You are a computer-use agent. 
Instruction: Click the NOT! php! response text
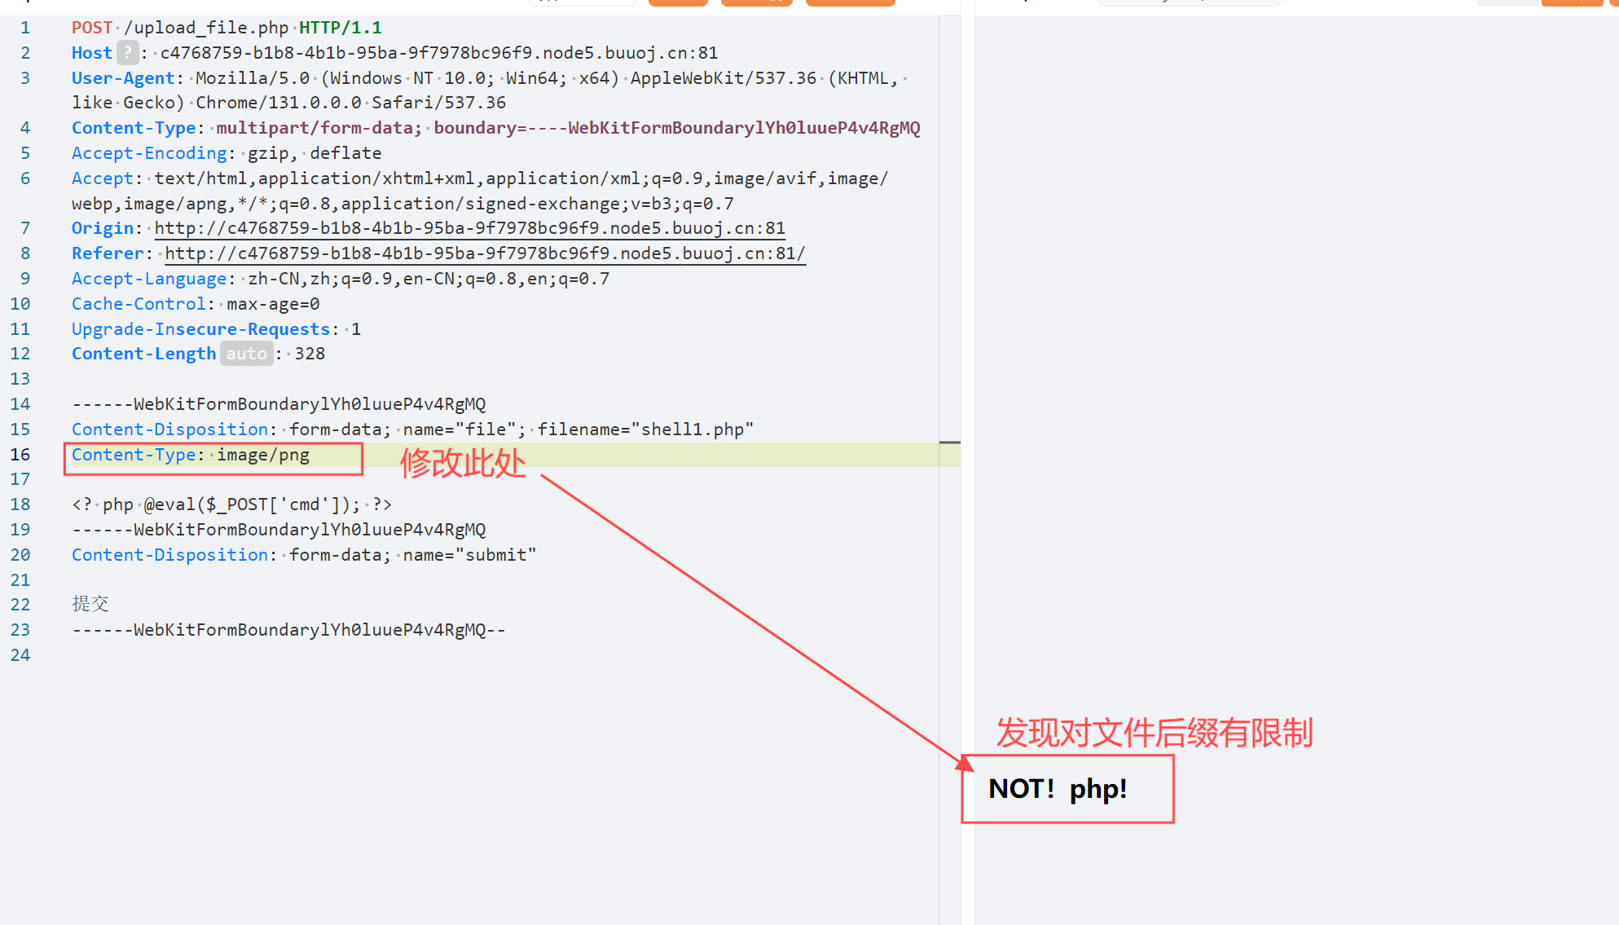tap(1058, 789)
